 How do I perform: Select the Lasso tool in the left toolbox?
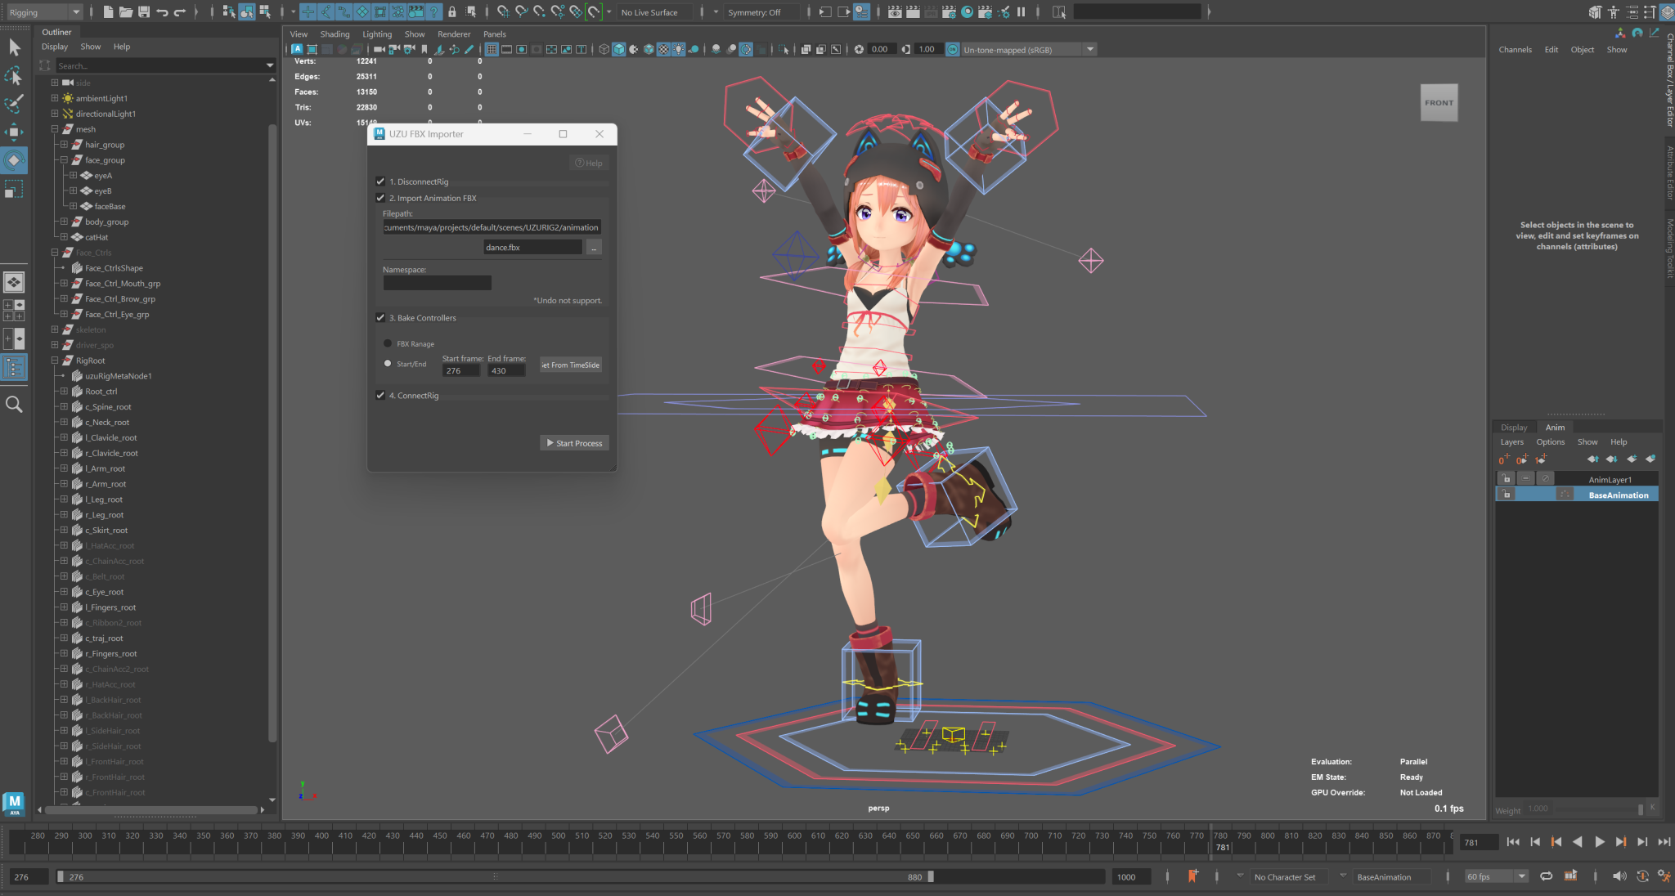coord(13,76)
